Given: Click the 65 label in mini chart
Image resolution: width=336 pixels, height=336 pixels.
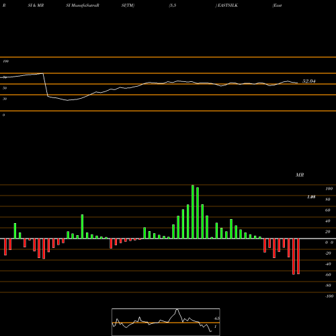Looking at the screenshot, I should [217, 319].
